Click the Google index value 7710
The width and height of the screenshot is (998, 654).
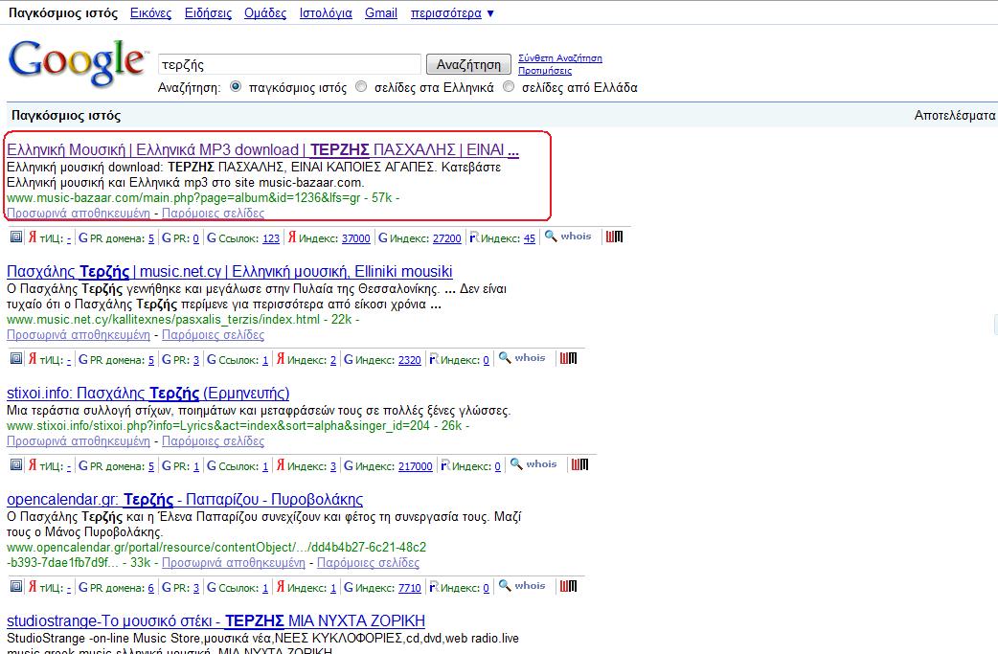tap(410, 588)
